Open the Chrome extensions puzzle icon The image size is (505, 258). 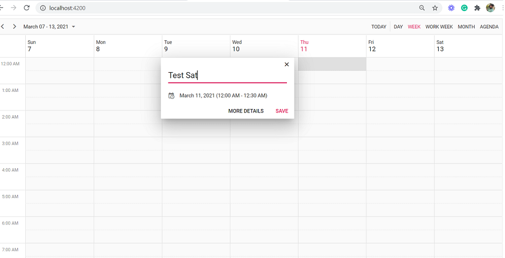point(477,8)
